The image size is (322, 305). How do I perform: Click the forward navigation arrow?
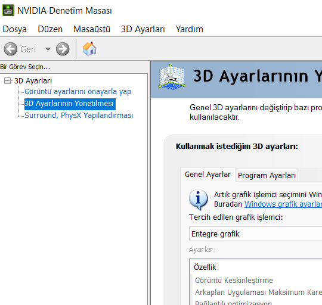(x=63, y=49)
